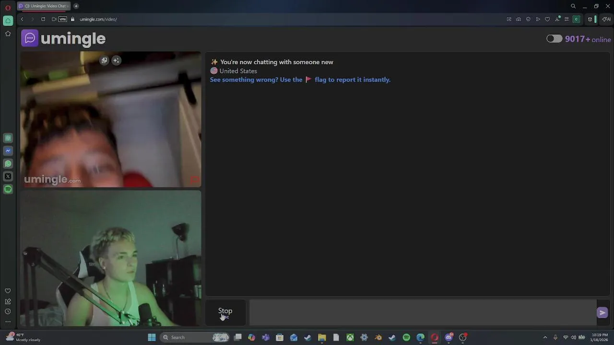Screen dimensions: 614x345
Task: Open the volume control in system tray
Action: [x=573, y=337]
